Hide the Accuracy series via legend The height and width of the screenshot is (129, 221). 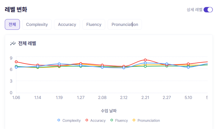(x=98, y=120)
